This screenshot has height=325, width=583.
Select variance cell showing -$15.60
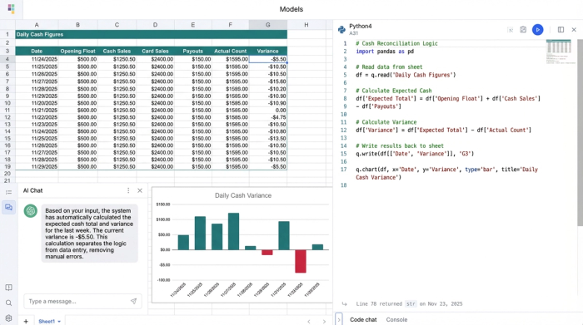point(267,81)
